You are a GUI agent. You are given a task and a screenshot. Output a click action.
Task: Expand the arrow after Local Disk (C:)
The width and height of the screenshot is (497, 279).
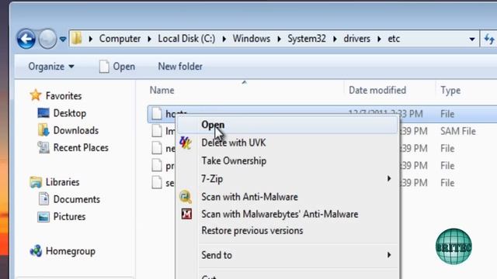224,39
